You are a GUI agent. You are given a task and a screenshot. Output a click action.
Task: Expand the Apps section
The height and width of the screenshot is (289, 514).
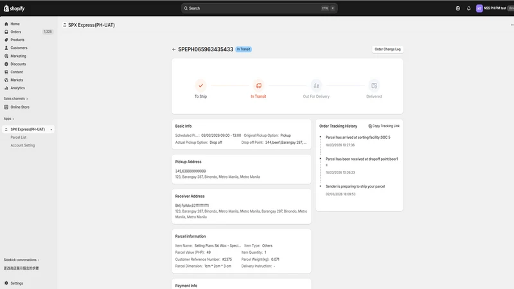[9, 119]
